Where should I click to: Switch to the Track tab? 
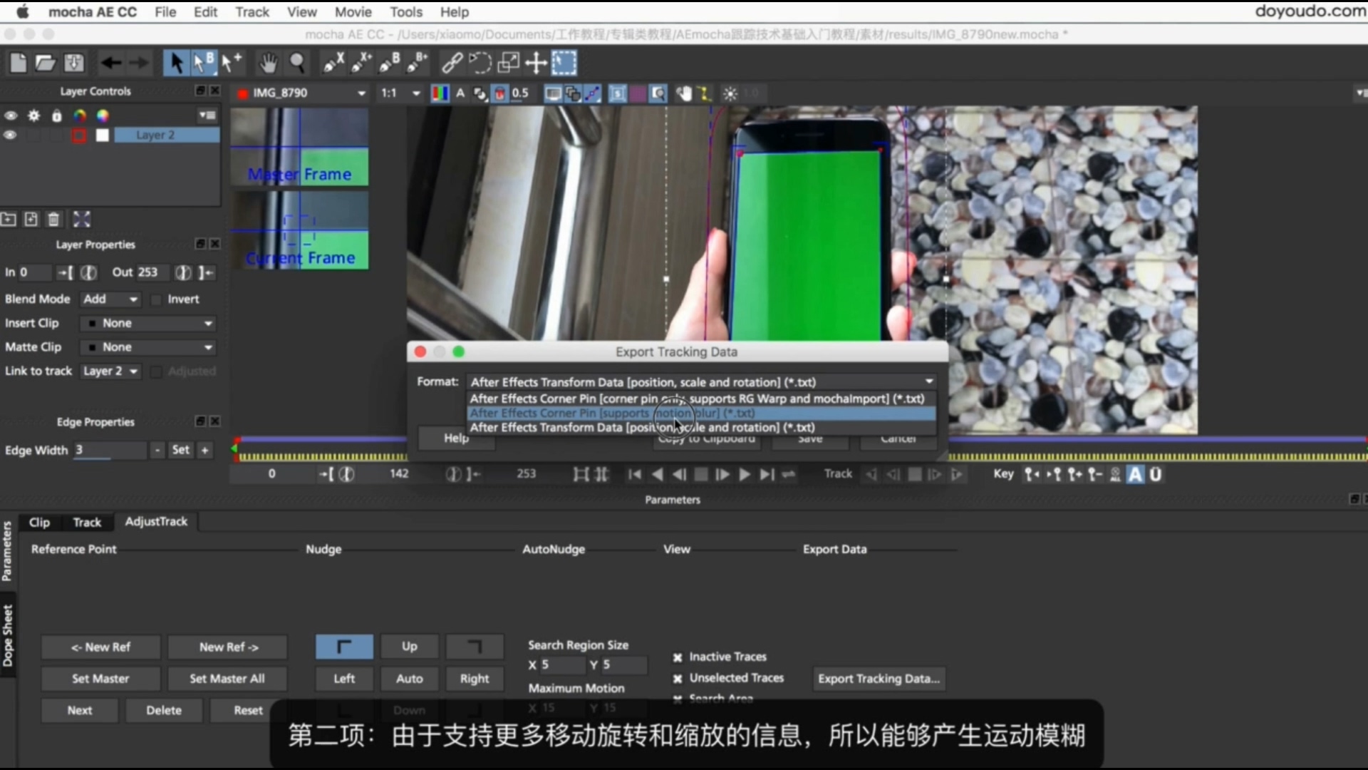87,523
